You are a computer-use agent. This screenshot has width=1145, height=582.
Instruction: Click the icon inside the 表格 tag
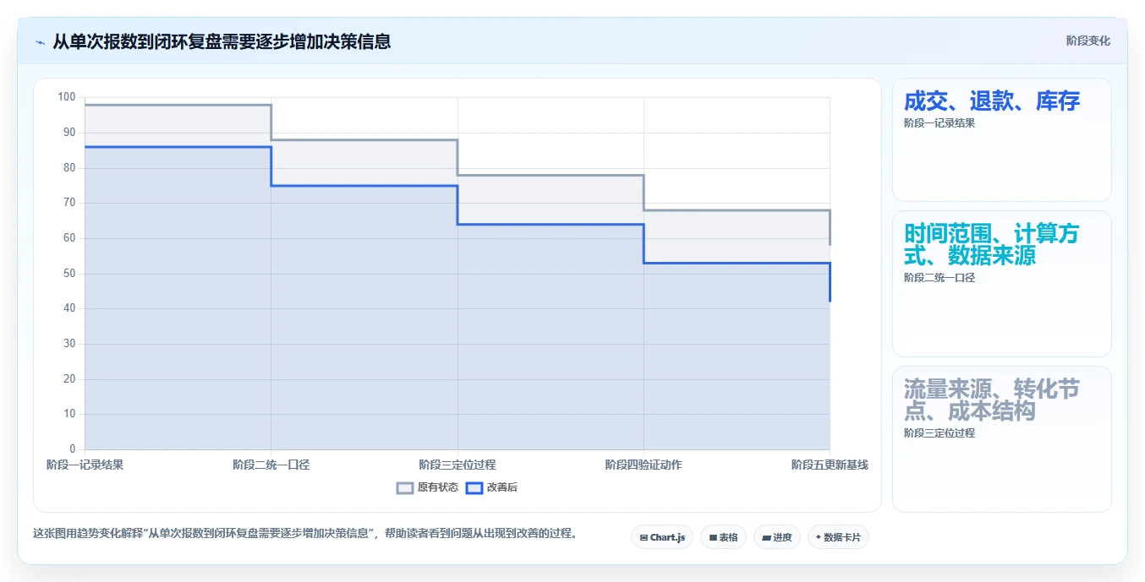pos(713,537)
